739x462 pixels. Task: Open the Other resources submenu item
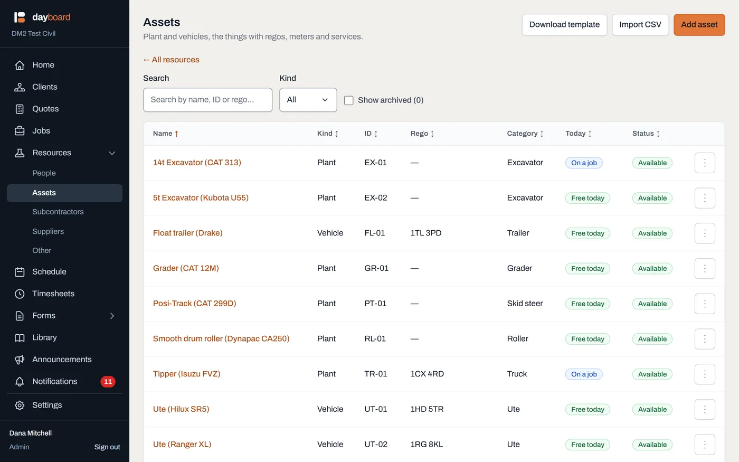click(42, 250)
